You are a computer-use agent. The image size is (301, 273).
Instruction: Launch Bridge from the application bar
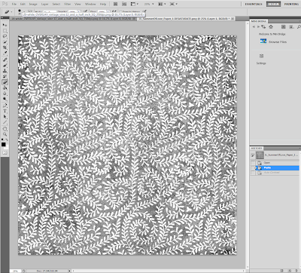[x=115, y=4]
